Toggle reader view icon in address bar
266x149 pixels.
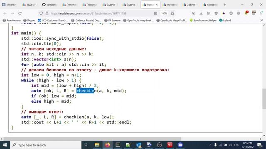pyautogui.click(x=155, y=13)
